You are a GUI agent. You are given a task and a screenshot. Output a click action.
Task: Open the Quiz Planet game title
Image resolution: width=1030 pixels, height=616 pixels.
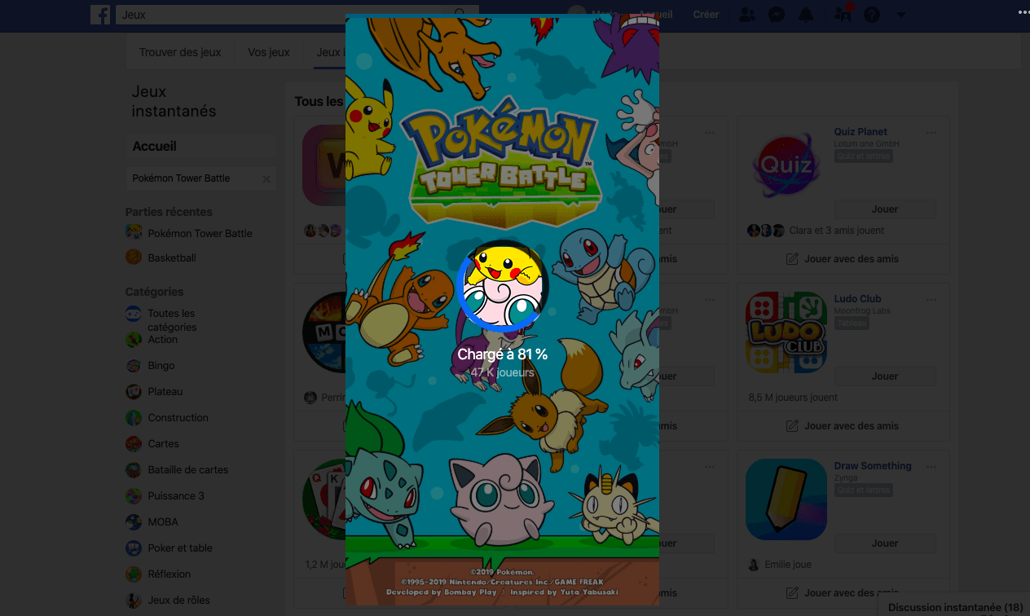coord(861,132)
